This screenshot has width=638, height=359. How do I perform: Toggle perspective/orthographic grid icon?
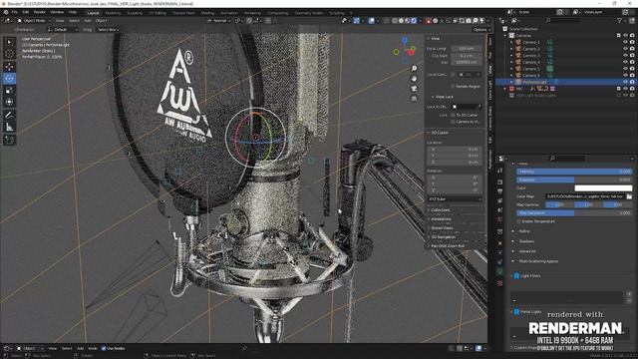click(414, 99)
